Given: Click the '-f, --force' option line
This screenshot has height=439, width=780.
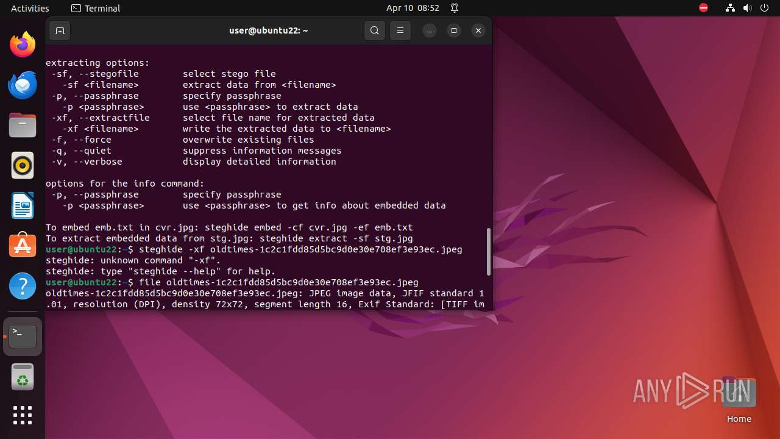Looking at the screenshot, I should (x=183, y=140).
